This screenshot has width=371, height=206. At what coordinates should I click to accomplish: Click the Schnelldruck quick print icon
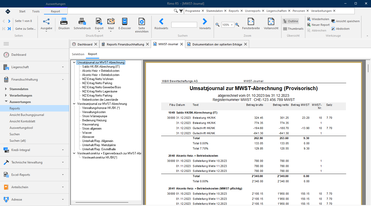[82, 21]
